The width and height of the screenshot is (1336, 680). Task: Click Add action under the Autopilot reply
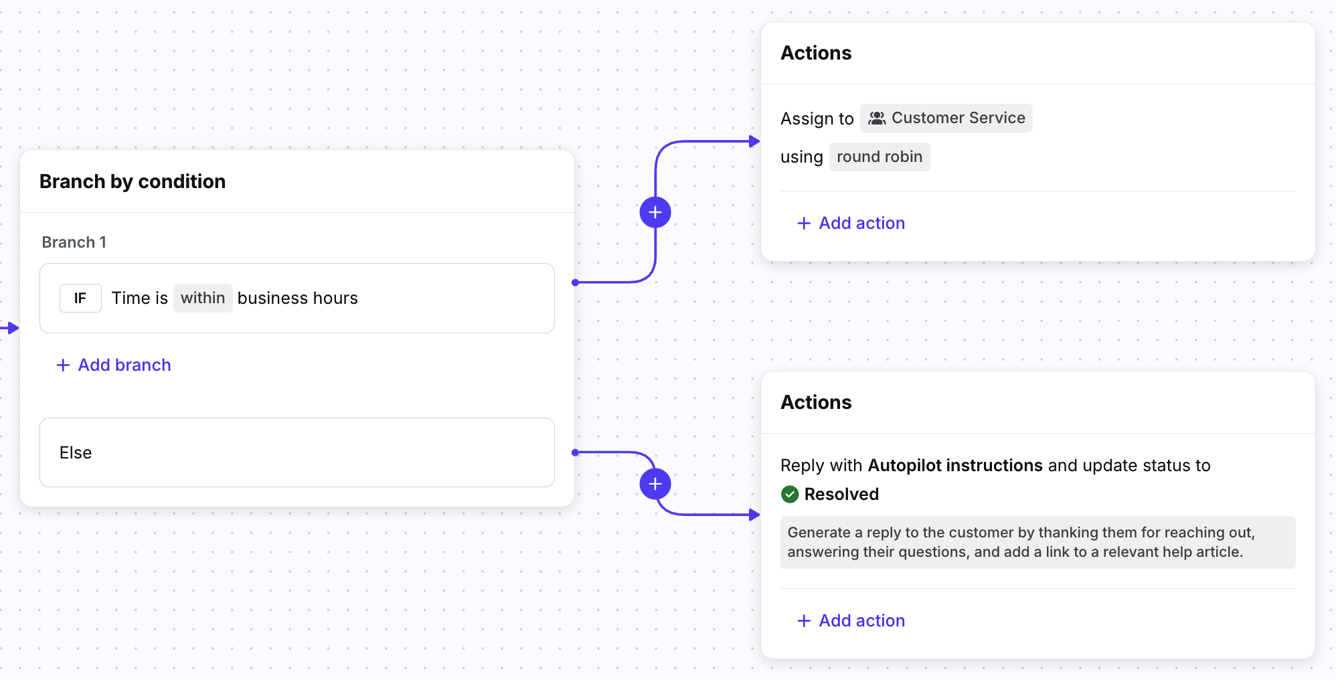coord(861,621)
